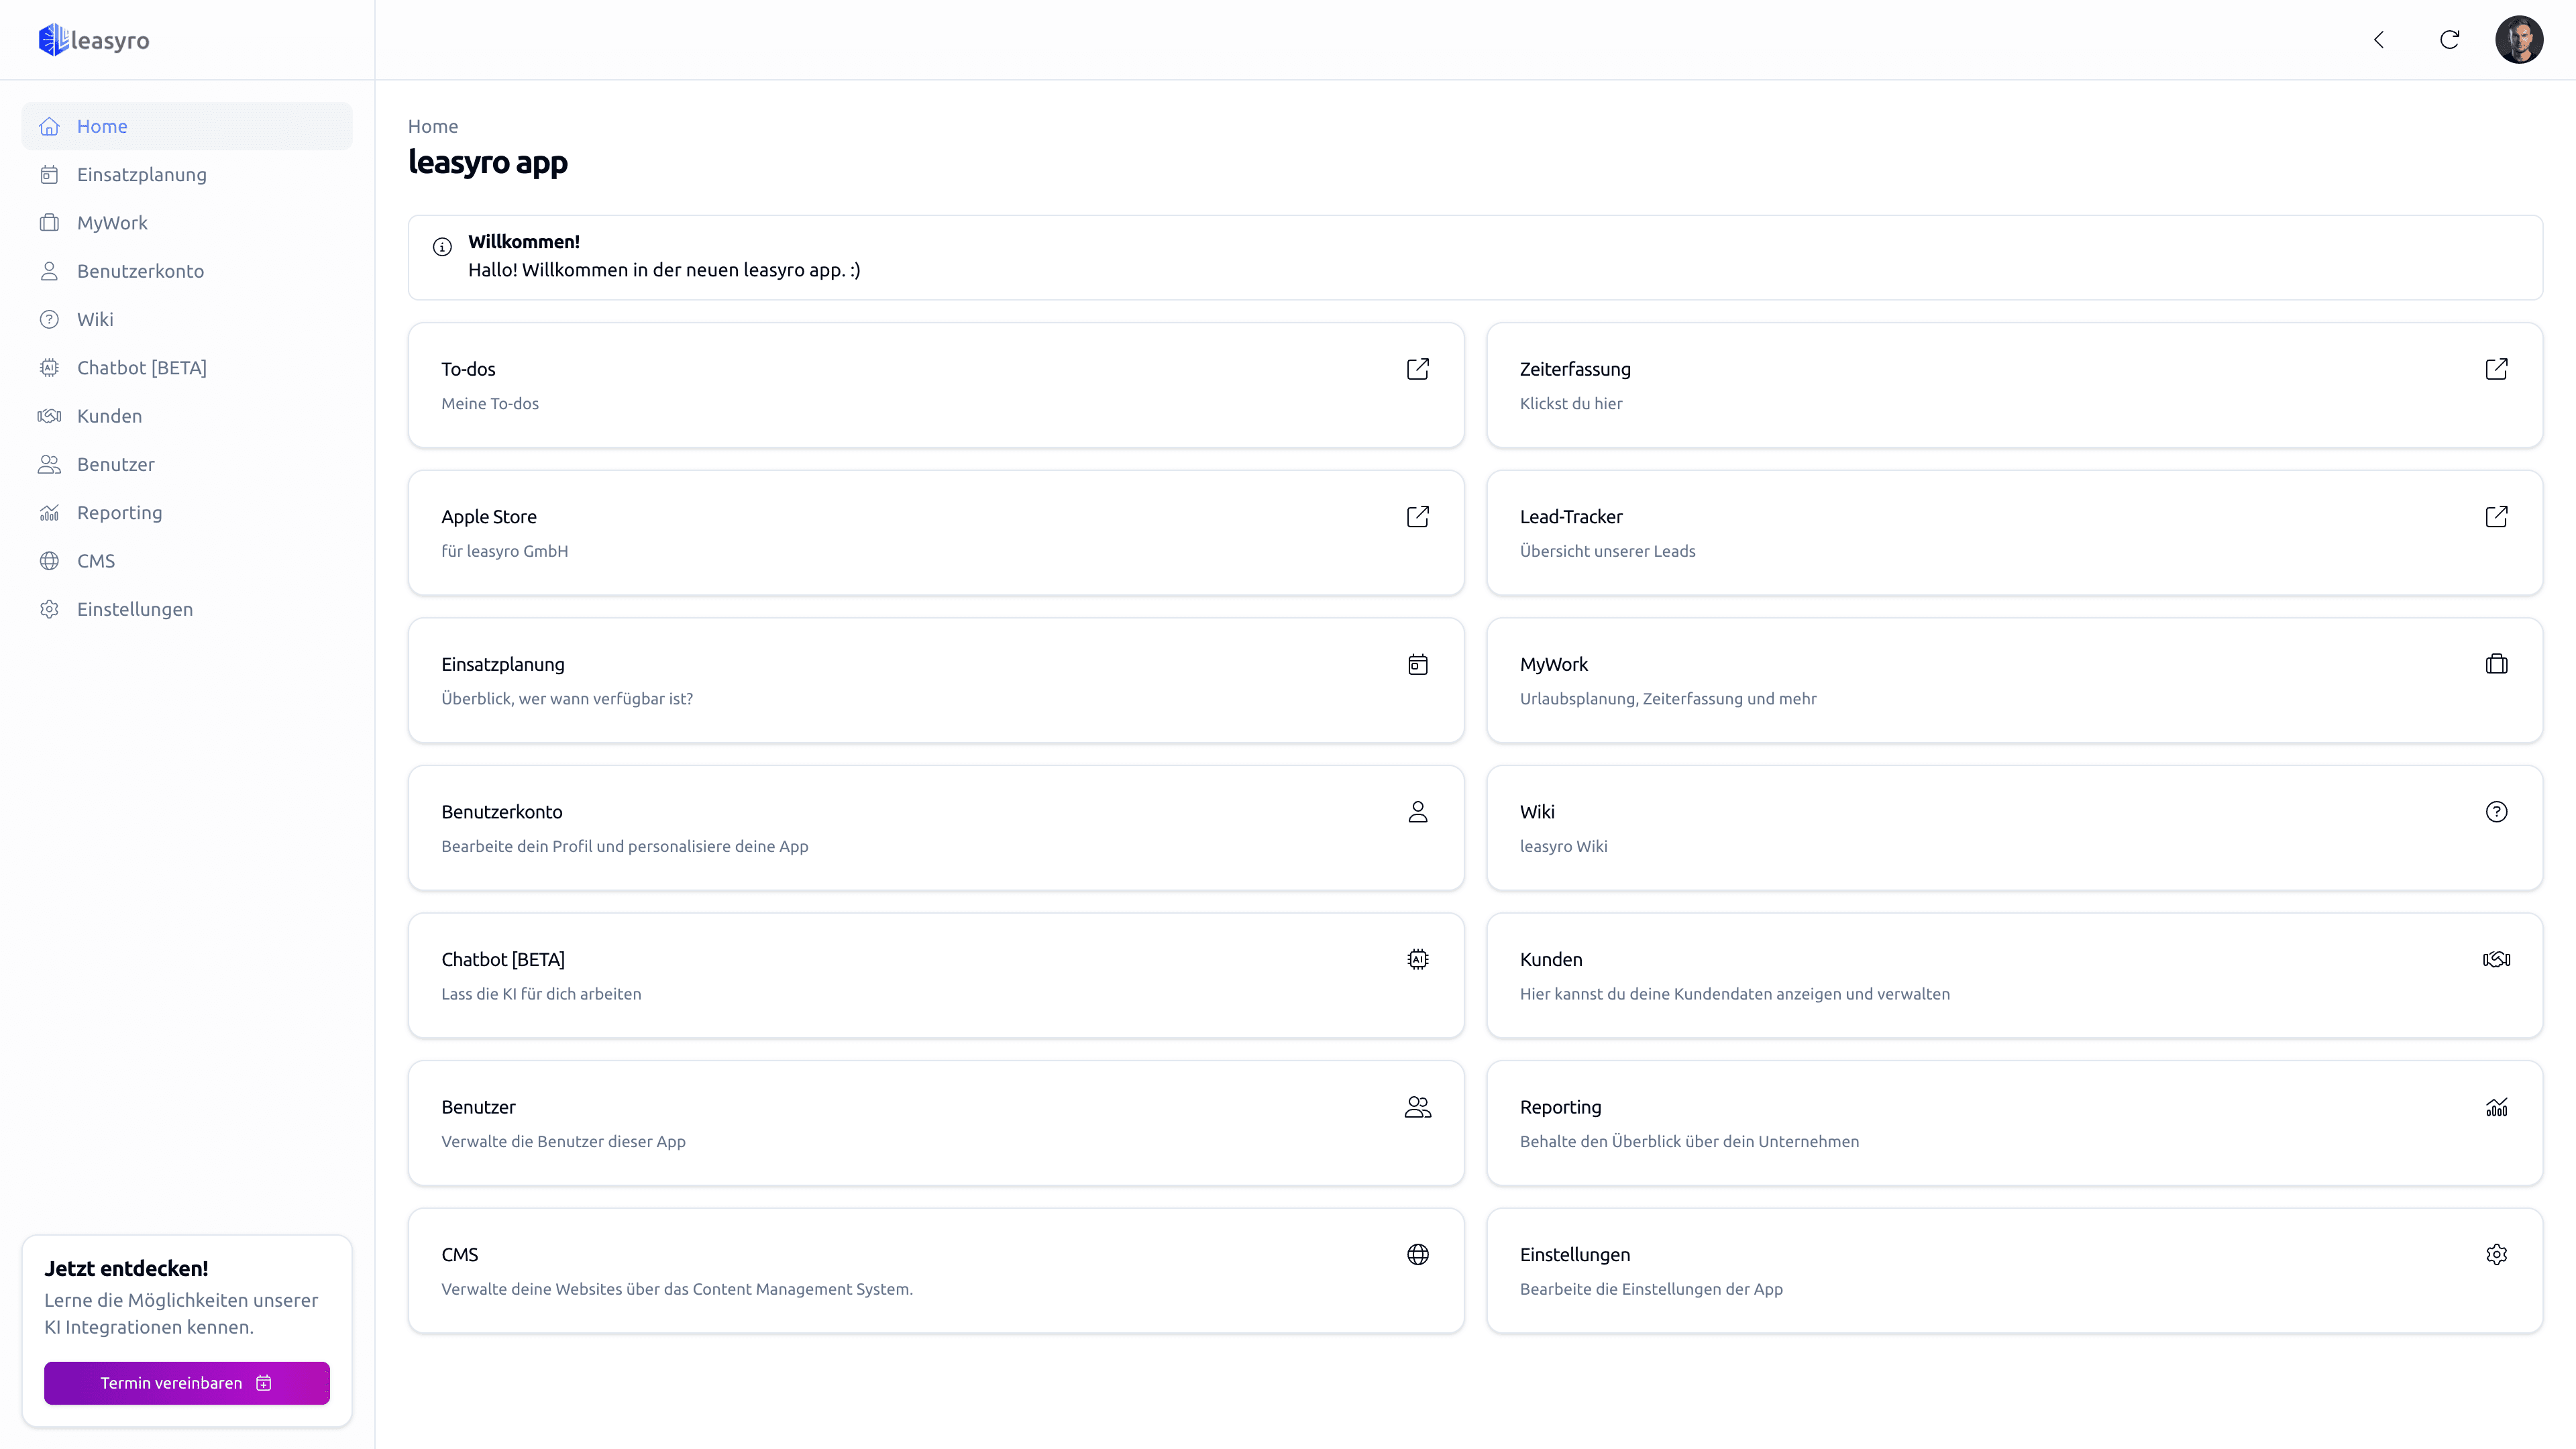Image resolution: width=2576 pixels, height=1449 pixels.
Task: Click the leasyro logo
Action: tap(94, 40)
